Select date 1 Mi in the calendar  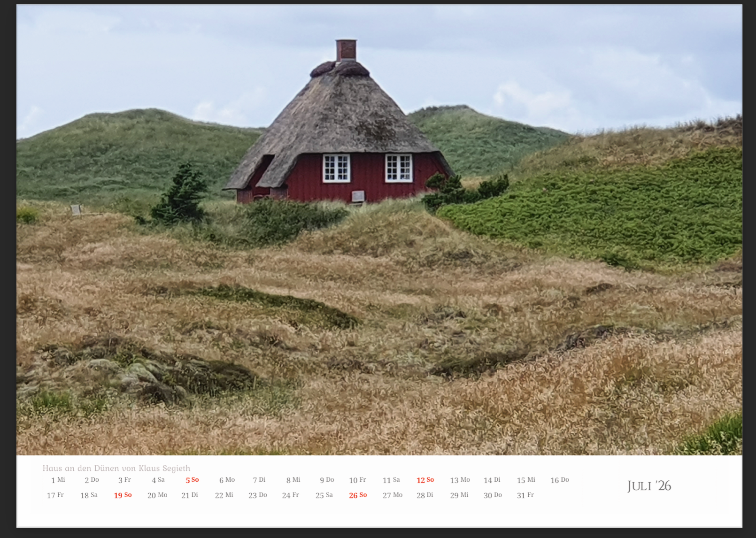[58, 480]
